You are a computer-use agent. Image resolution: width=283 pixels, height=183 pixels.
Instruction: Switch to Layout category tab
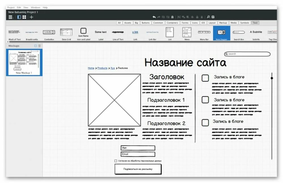click(212, 23)
